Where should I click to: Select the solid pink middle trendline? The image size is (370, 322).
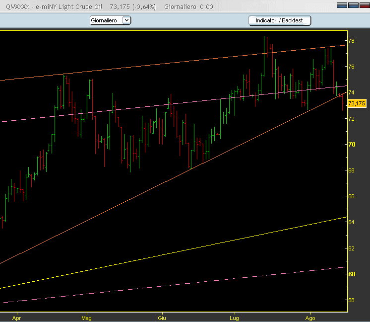click(x=174, y=104)
